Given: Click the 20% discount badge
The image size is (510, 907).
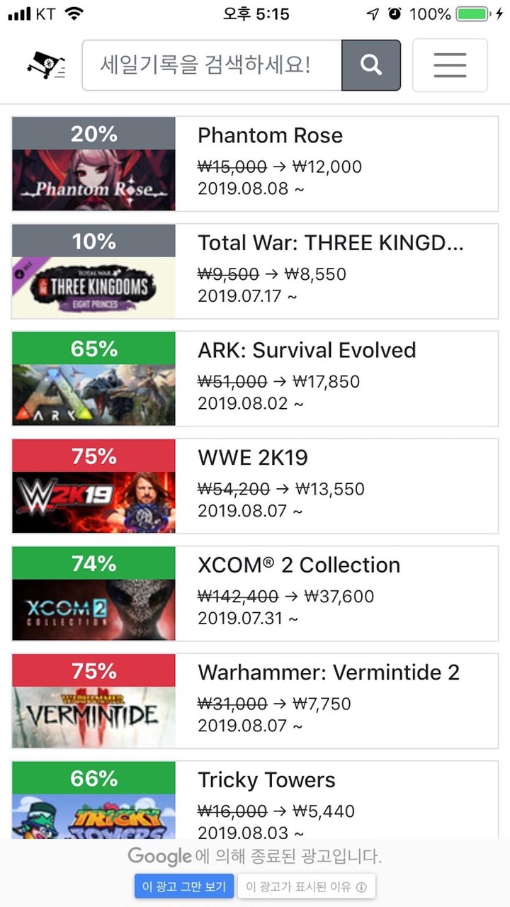Looking at the screenshot, I should pyautogui.click(x=93, y=133).
